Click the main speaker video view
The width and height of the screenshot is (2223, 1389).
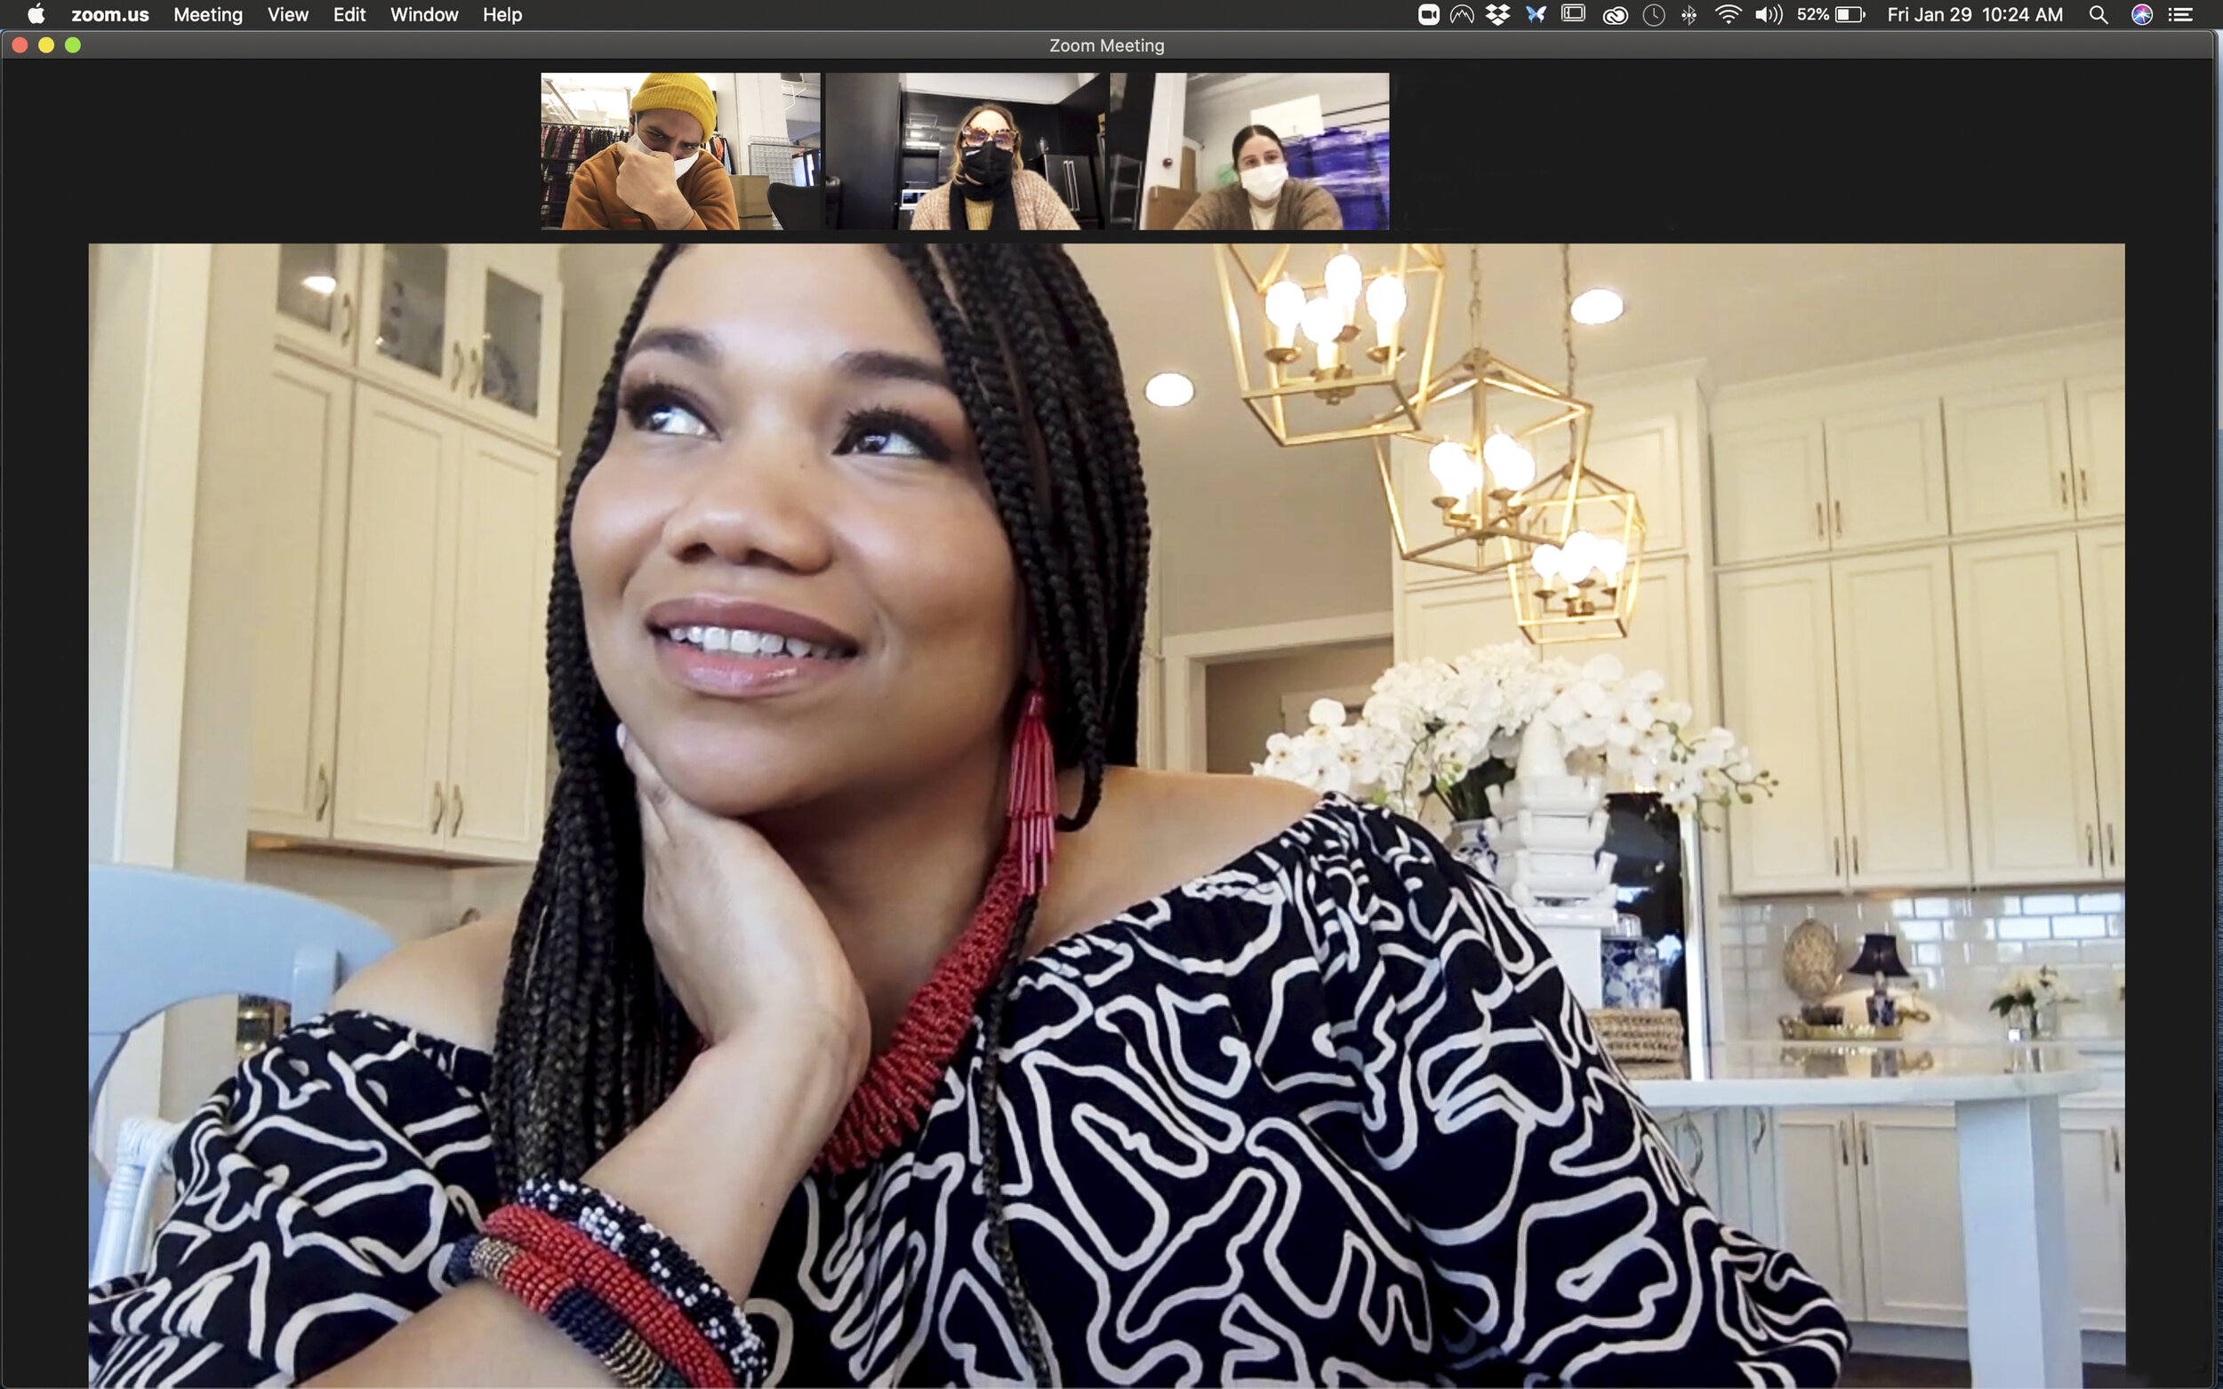(1106, 815)
